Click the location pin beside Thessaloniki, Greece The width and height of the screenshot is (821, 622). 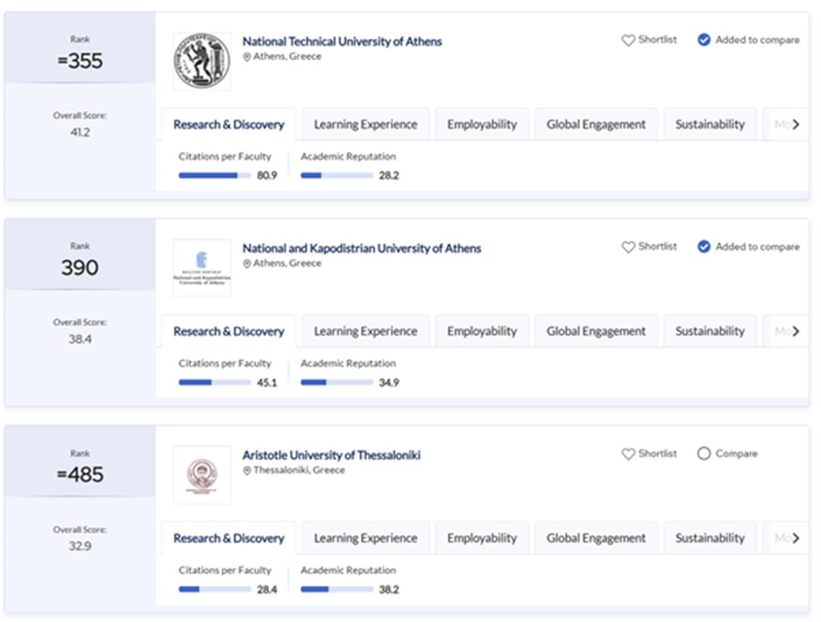click(x=247, y=470)
